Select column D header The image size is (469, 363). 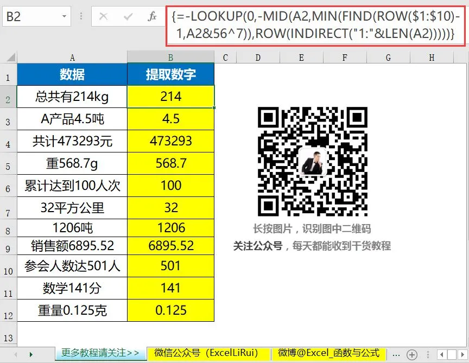click(x=258, y=57)
